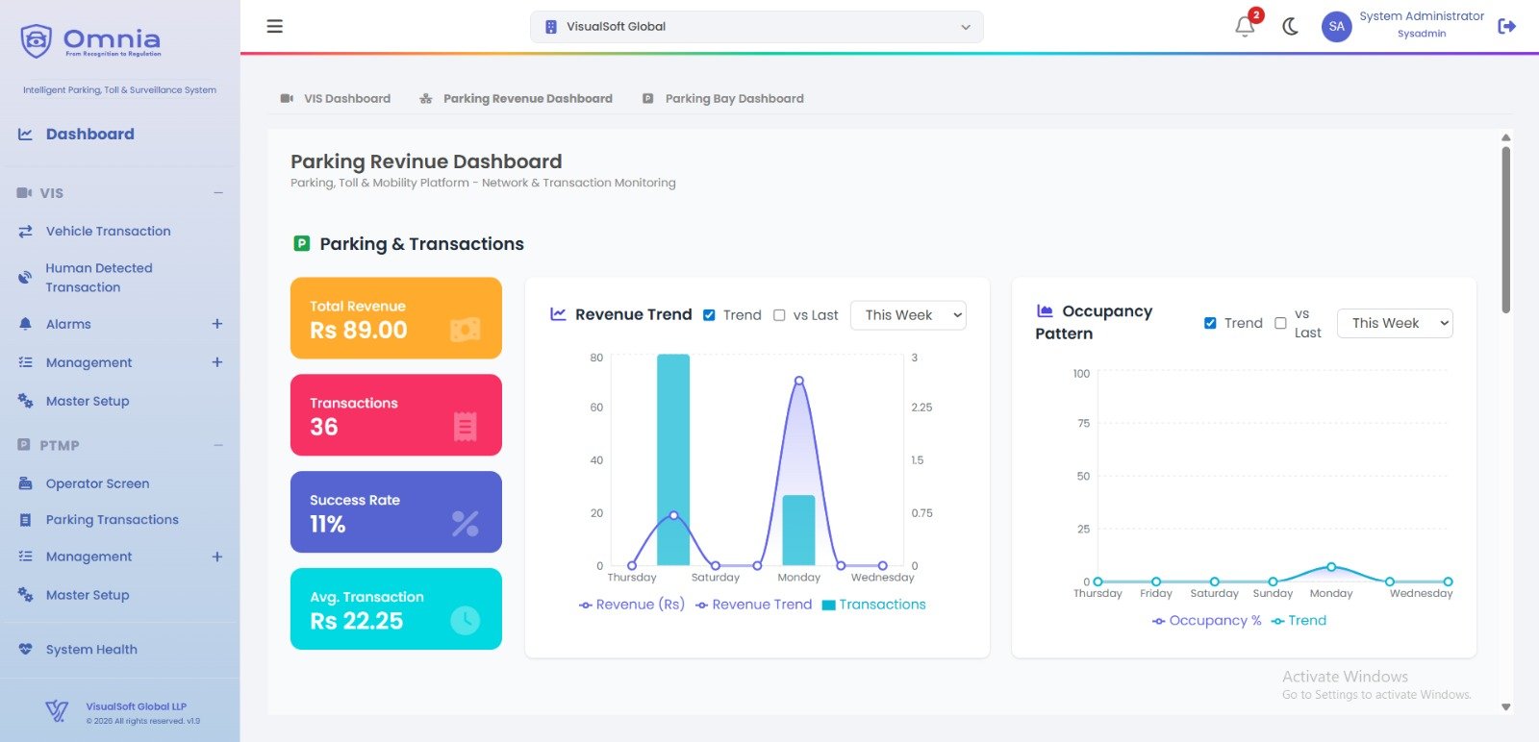Viewport: 1539px width, 742px height.
Task: Click the Success Rate percent icon
Action: pyautogui.click(x=466, y=523)
